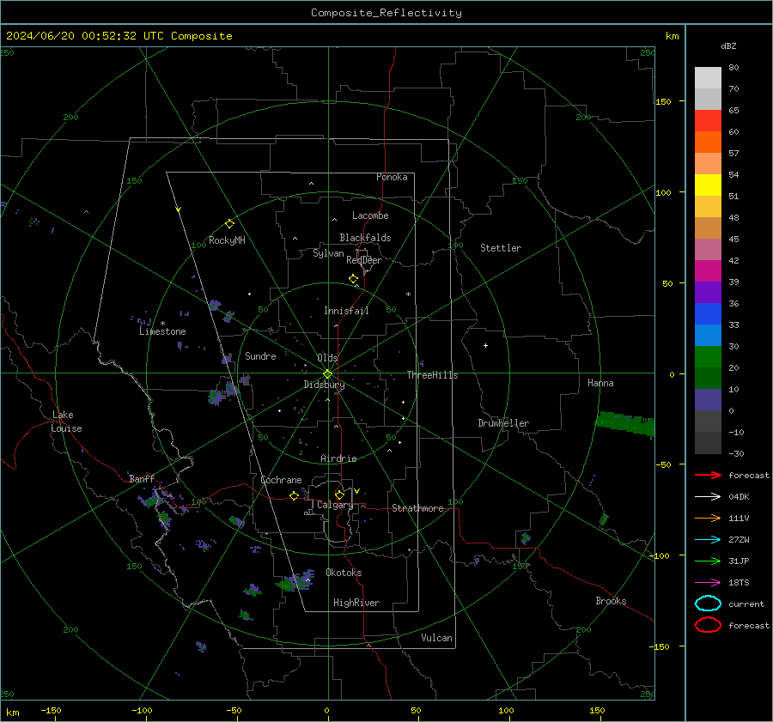Select the yellow diamond marker below RedDeer
Viewport: 773px width, 722px height.
pyautogui.click(x=354, y=279)
